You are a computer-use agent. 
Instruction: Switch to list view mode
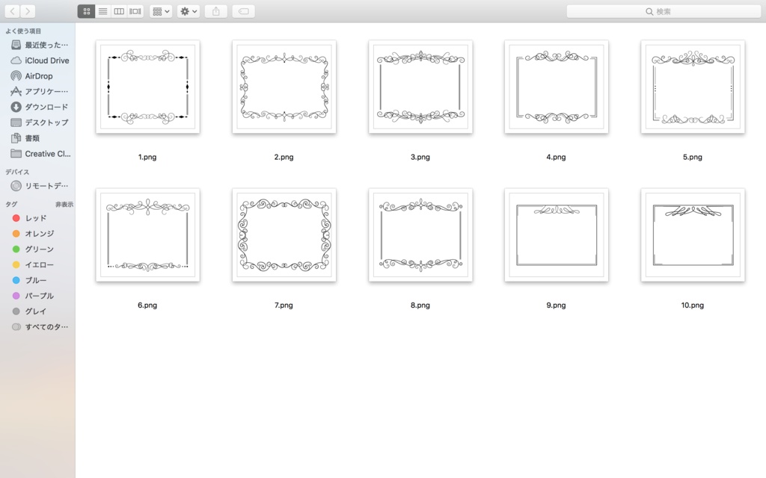[102, 11]
